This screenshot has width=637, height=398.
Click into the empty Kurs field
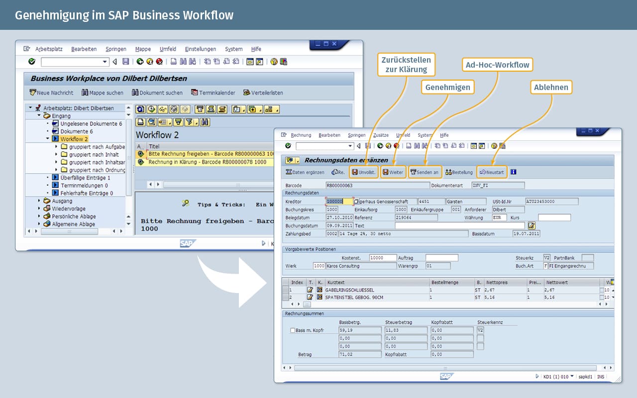pyautogui.click(x=554, y=218)
